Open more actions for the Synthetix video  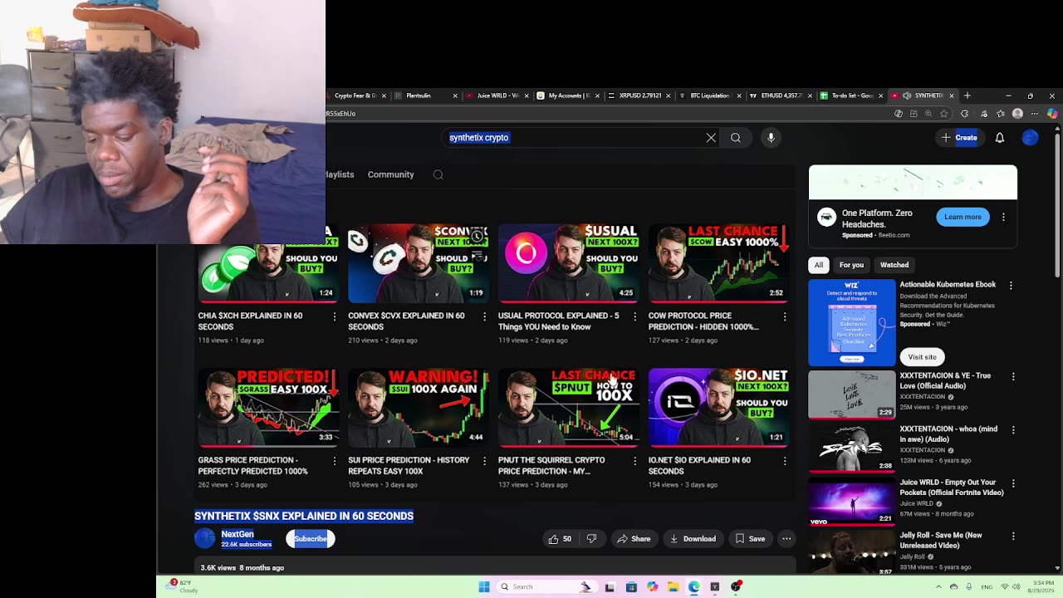click(x=786, y=539)
